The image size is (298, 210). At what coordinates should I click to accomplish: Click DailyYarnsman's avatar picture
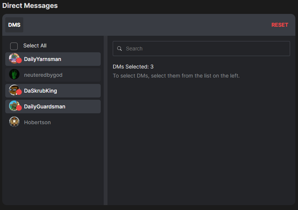[14, 58]
